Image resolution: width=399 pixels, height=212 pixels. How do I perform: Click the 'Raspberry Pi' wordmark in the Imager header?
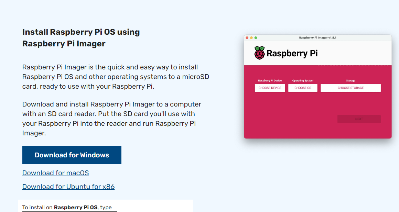292,53
